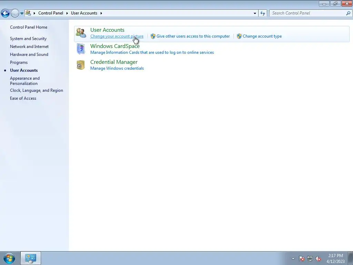Select the Control Panel breadcrumb
The image size is (353, 265).
click(51, 13)
